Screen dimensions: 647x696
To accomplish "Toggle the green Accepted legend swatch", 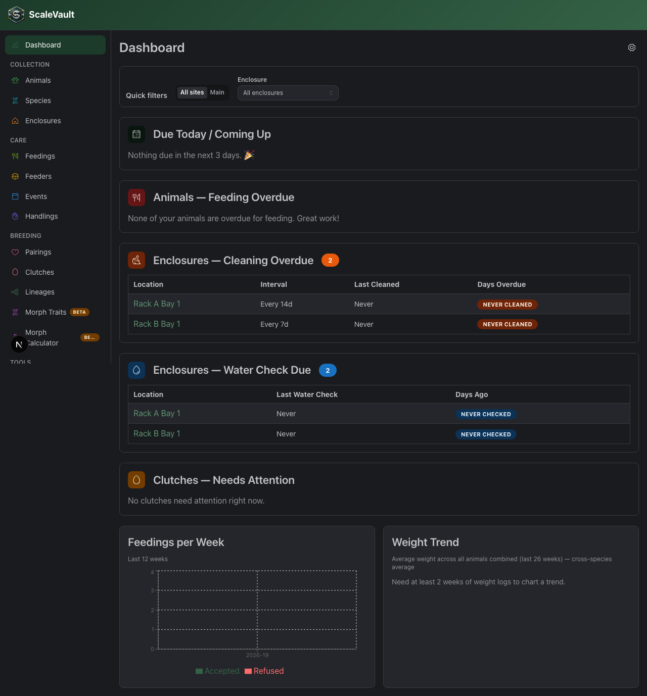I will tap(199, 671).
